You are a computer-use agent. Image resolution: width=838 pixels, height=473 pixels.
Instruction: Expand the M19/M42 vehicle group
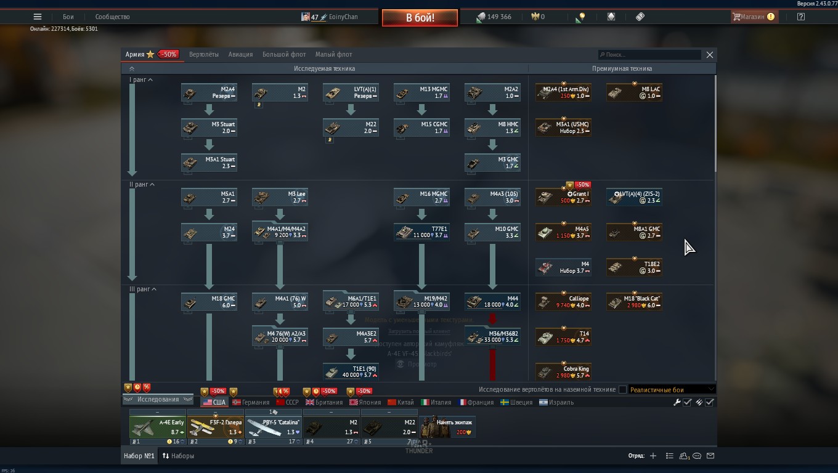point(422,301)
